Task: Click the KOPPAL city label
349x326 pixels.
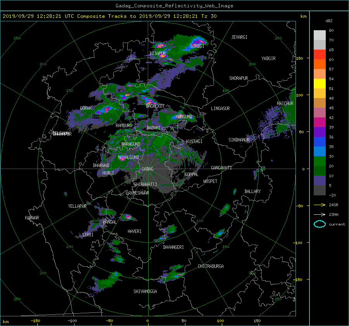Action: coord(192,174)
